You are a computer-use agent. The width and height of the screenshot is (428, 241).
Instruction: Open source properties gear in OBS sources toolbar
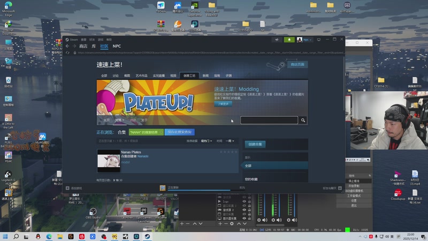tap(232, 223)
